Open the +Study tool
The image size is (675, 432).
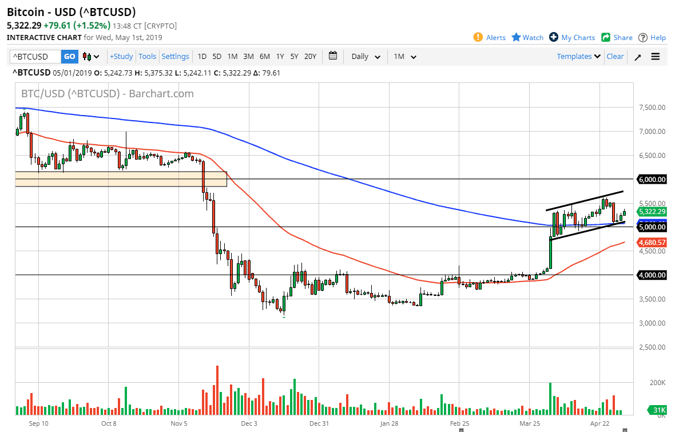(x=121, y=56)
